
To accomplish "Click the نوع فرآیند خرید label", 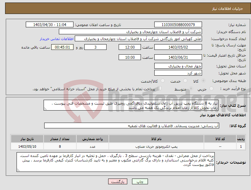I will pos(233,89).
